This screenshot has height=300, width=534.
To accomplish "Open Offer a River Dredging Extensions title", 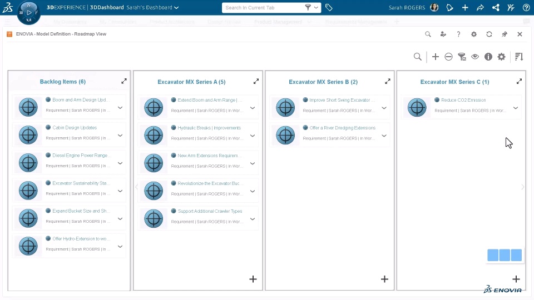I will 342,128.
